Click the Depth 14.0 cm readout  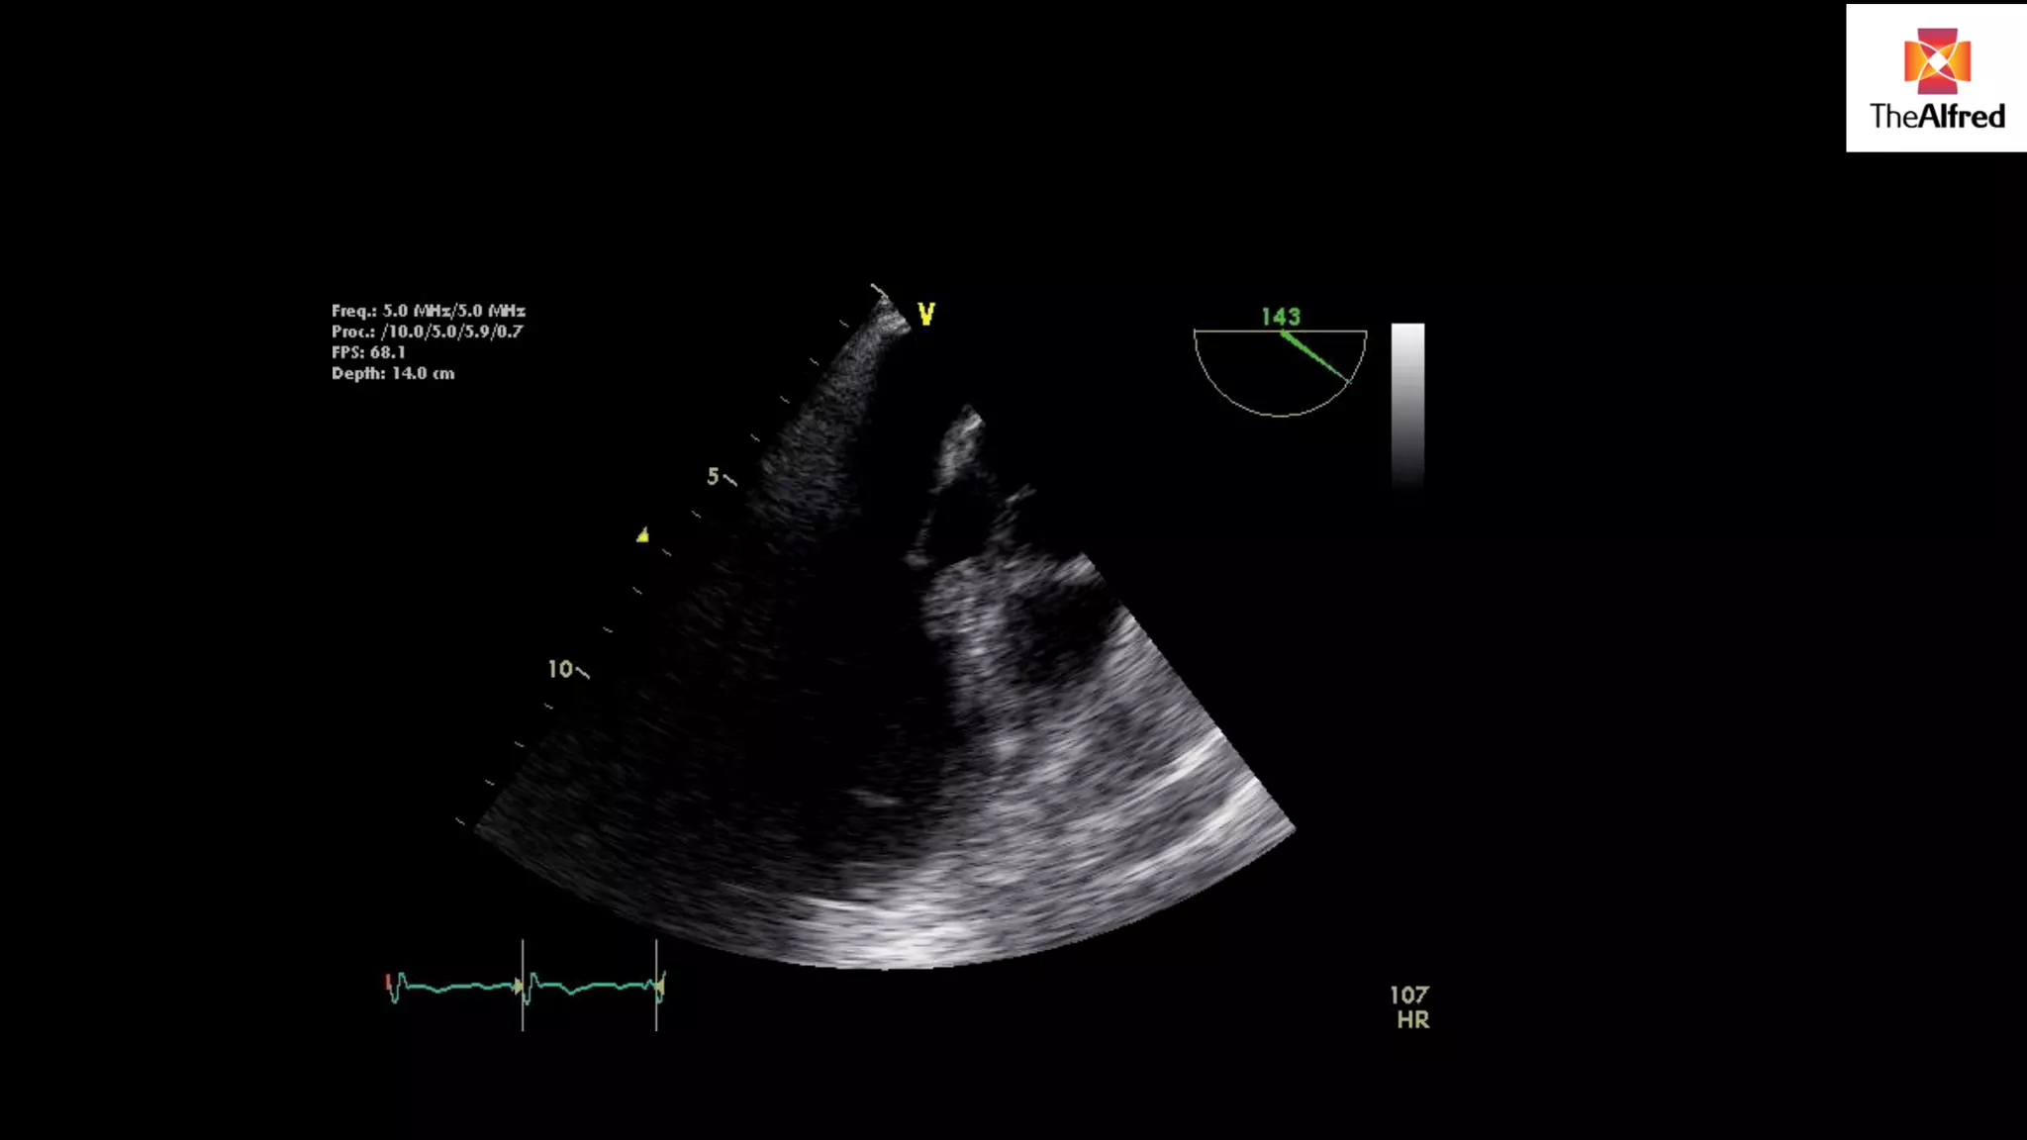393,373
